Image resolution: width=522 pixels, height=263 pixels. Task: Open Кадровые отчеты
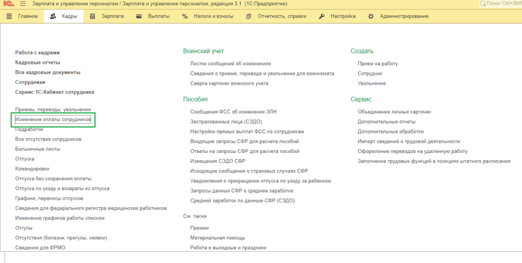(38, 62)
